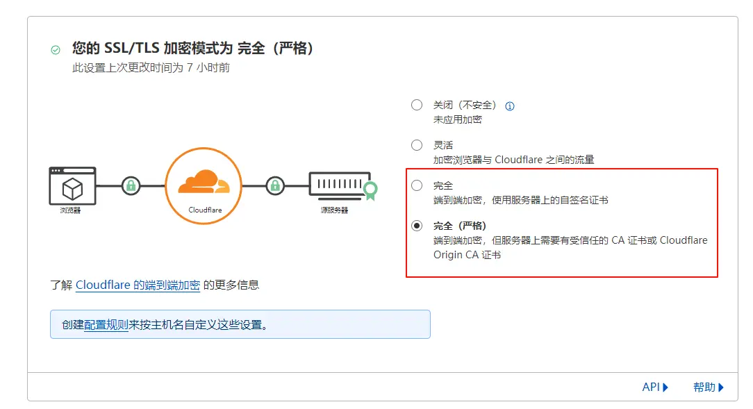Click the orange Cloudflare cloud logo

[x=204, y=182]
